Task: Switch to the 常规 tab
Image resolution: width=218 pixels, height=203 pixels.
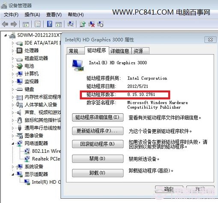Action: coord(74,51)
